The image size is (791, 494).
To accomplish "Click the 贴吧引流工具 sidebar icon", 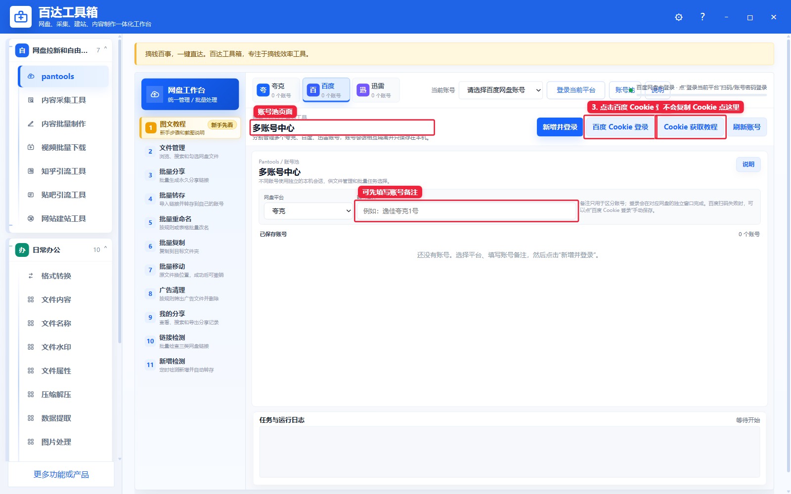I will [x=31, y=195].
